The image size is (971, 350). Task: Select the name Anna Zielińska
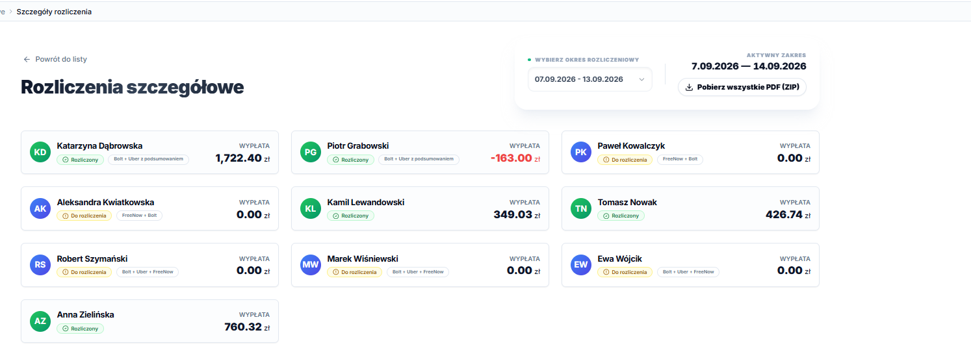86,315
